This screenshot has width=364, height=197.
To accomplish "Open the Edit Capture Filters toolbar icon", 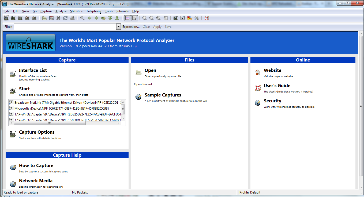I will pos(175,18).
